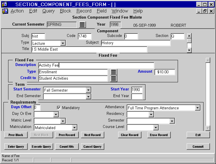Expand the Start Semester dropdown

[x=88, y=90]
